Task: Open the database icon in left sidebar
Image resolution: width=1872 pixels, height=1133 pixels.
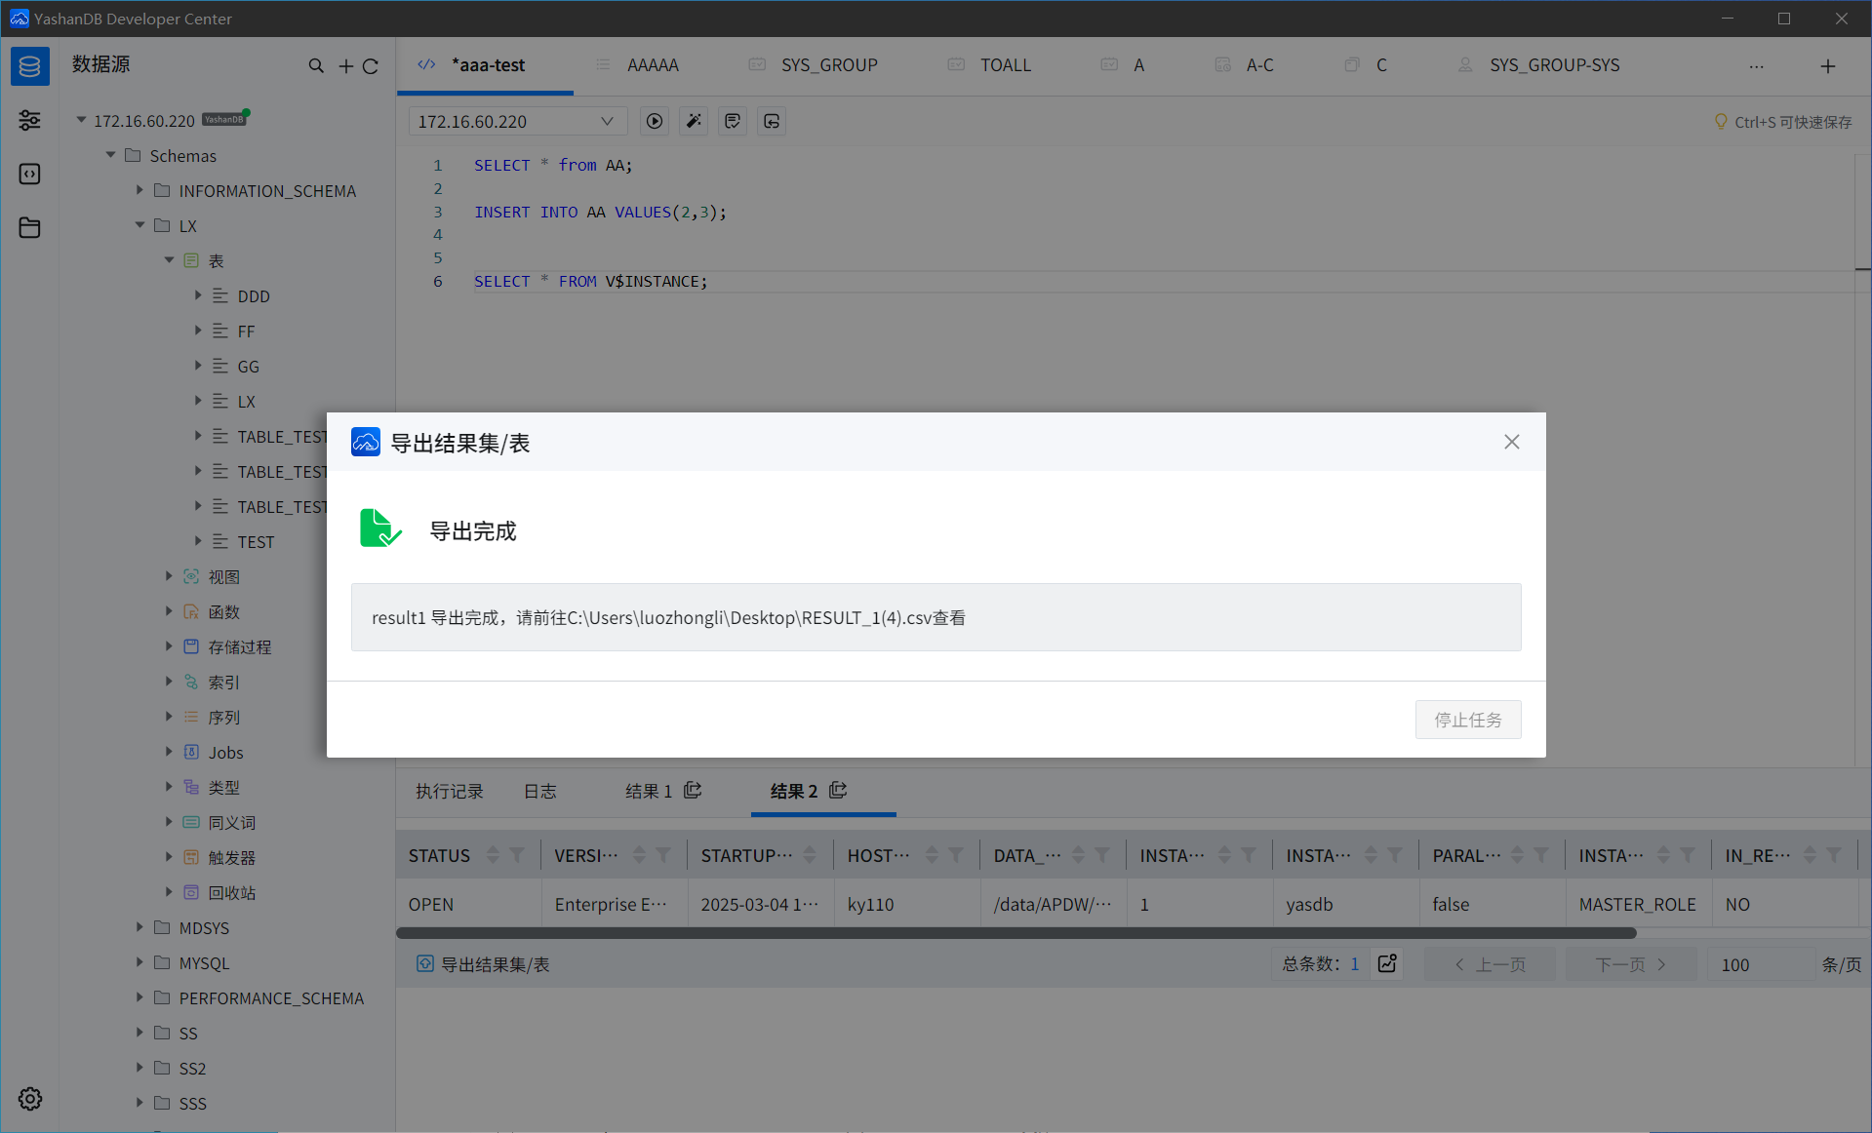Action: (x=30, y=65)
